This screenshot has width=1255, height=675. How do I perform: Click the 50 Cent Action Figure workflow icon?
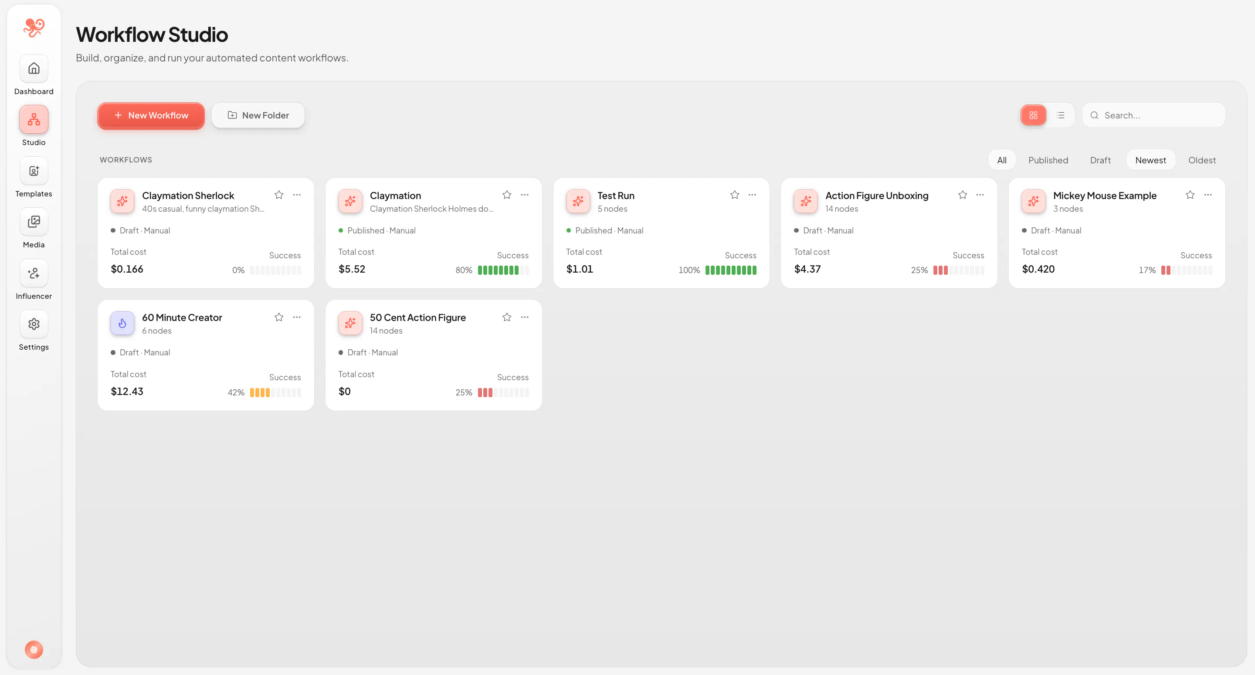click(350, 323)
